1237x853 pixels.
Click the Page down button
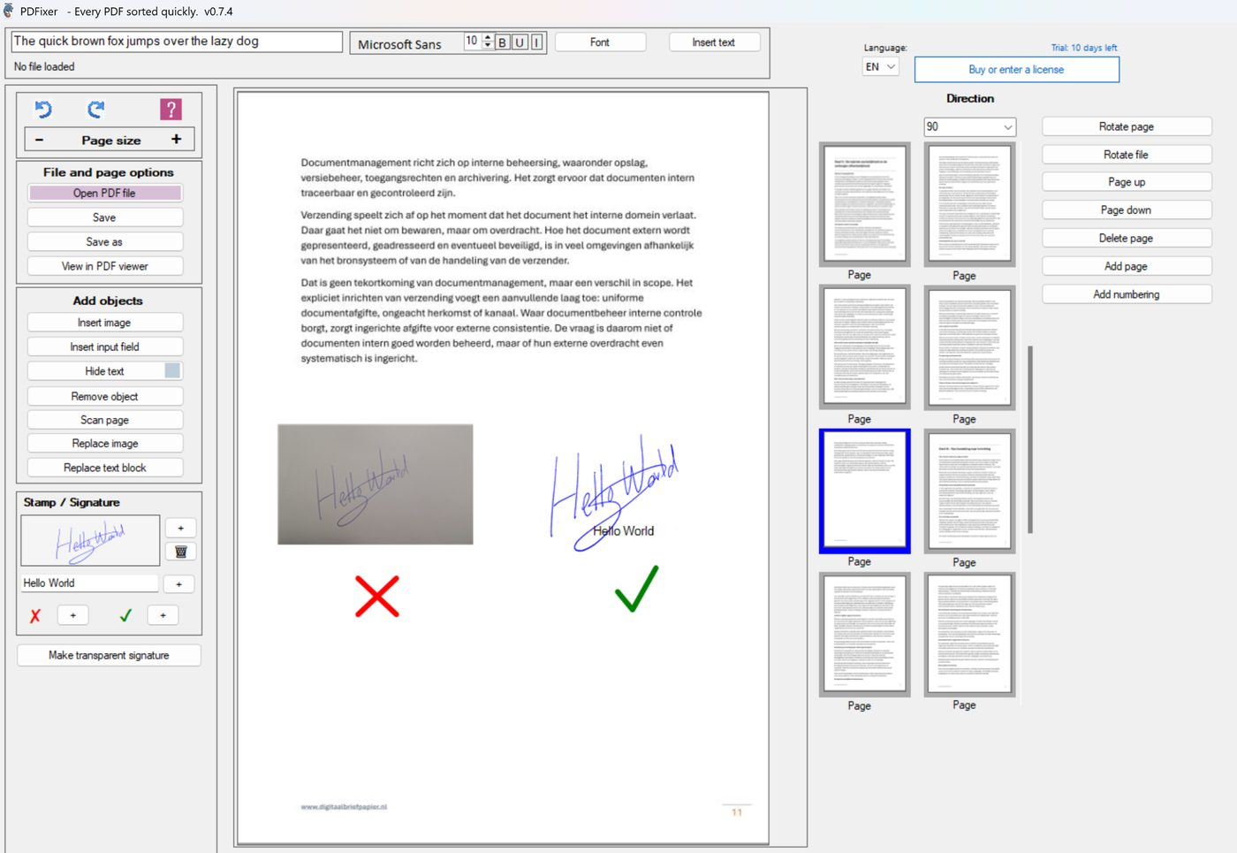point(1127,210)
